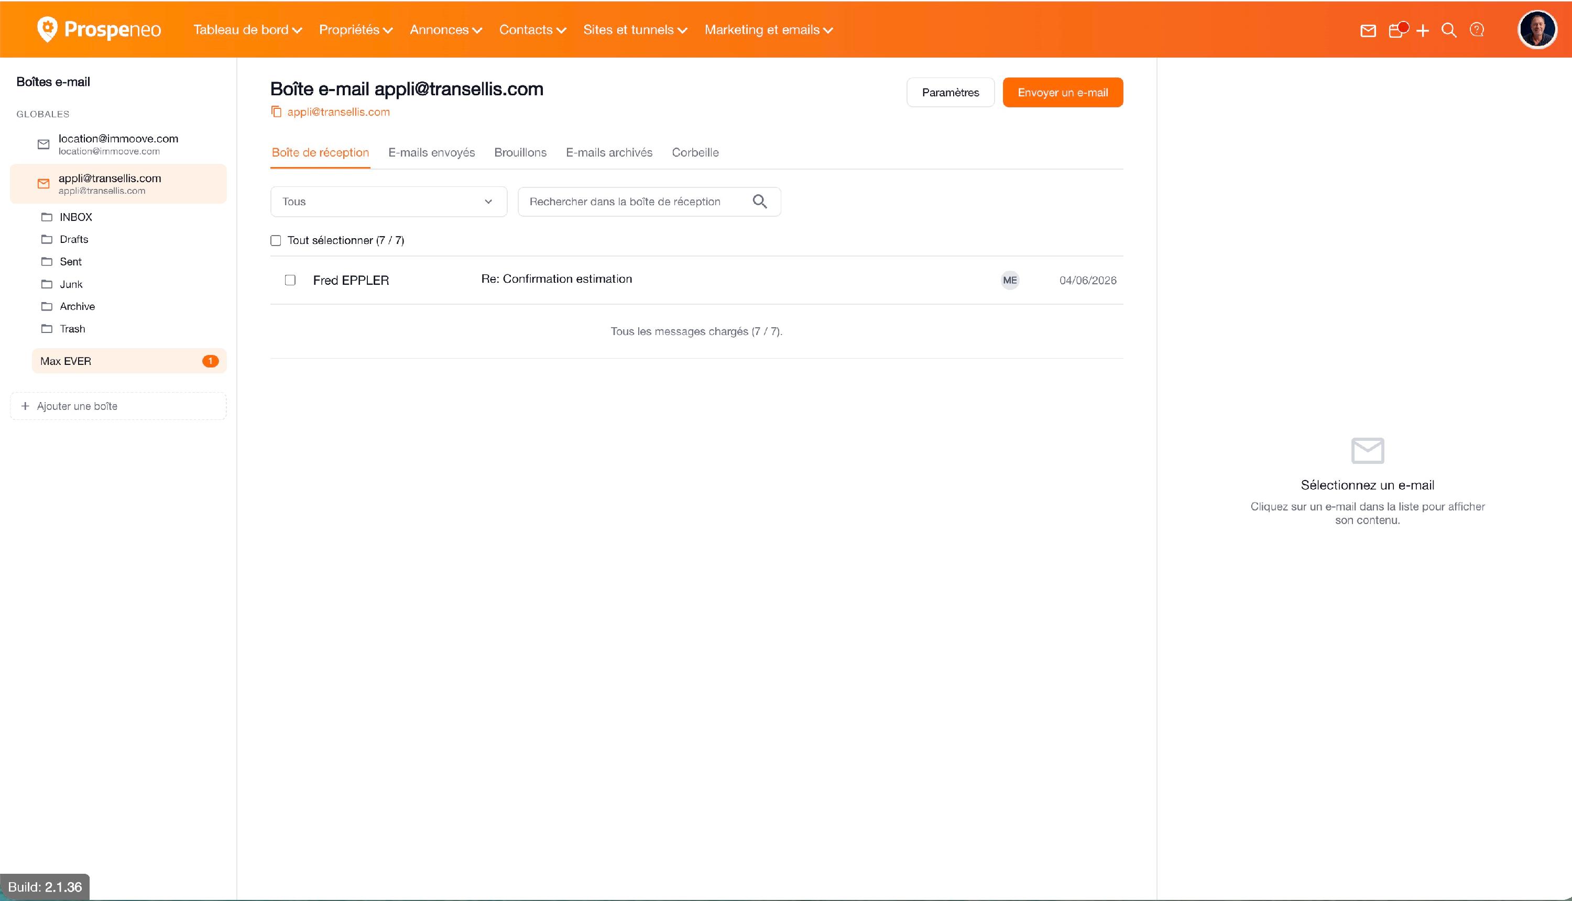Expand the Contacts menu

(533, 30)
